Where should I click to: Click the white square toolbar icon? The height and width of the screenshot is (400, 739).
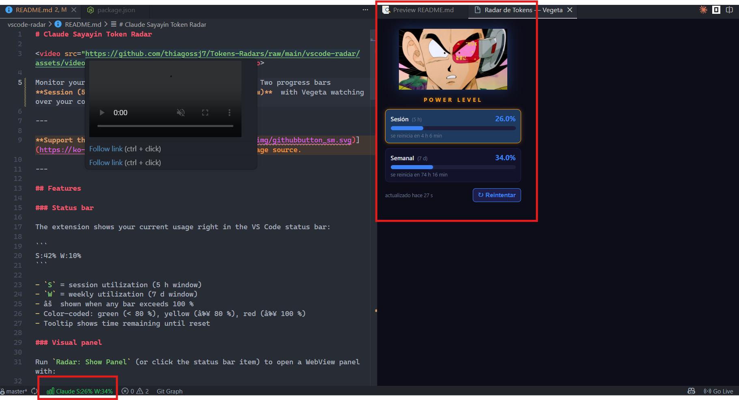716,10
